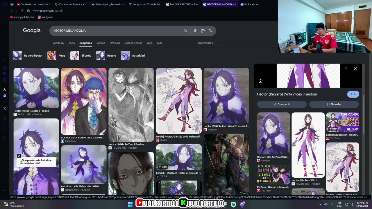Open the TikTok Fandub video result
Screen dimensions: 372x209
pos(179,157)
